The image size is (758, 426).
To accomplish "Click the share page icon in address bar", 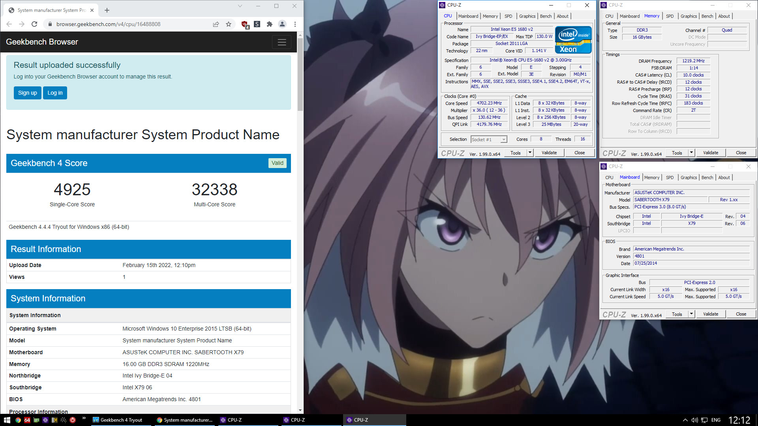I will [216, 24].
